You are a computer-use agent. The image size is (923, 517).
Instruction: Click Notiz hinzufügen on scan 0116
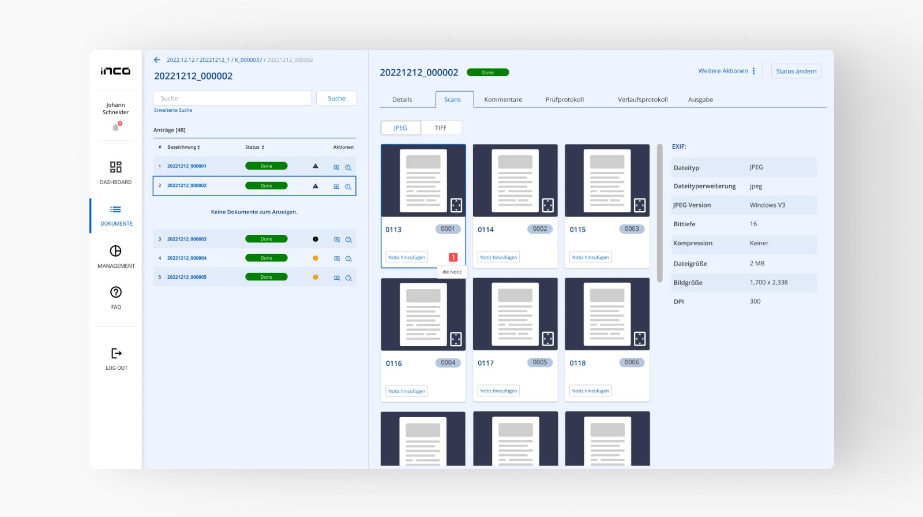[407, 391]
